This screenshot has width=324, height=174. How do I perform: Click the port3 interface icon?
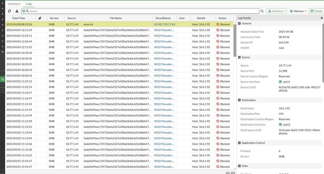tap(280, 125)
